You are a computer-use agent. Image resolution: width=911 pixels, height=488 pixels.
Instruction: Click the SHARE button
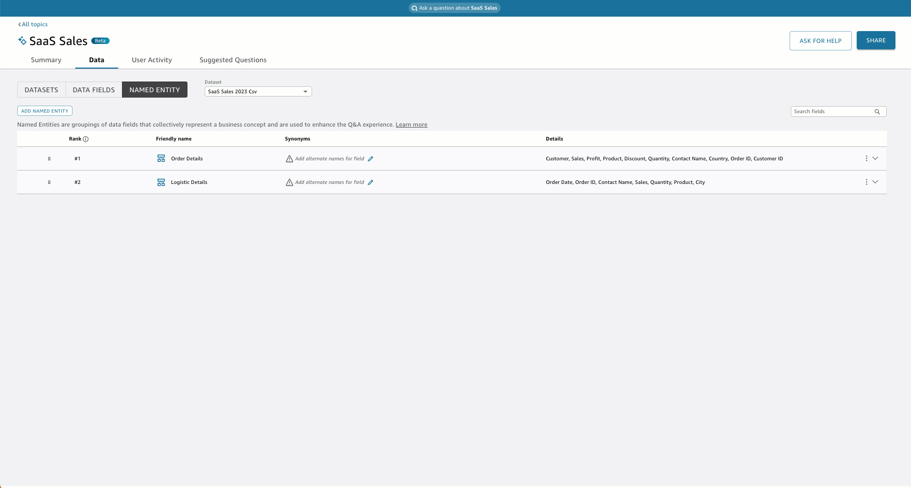coord(876,40)
